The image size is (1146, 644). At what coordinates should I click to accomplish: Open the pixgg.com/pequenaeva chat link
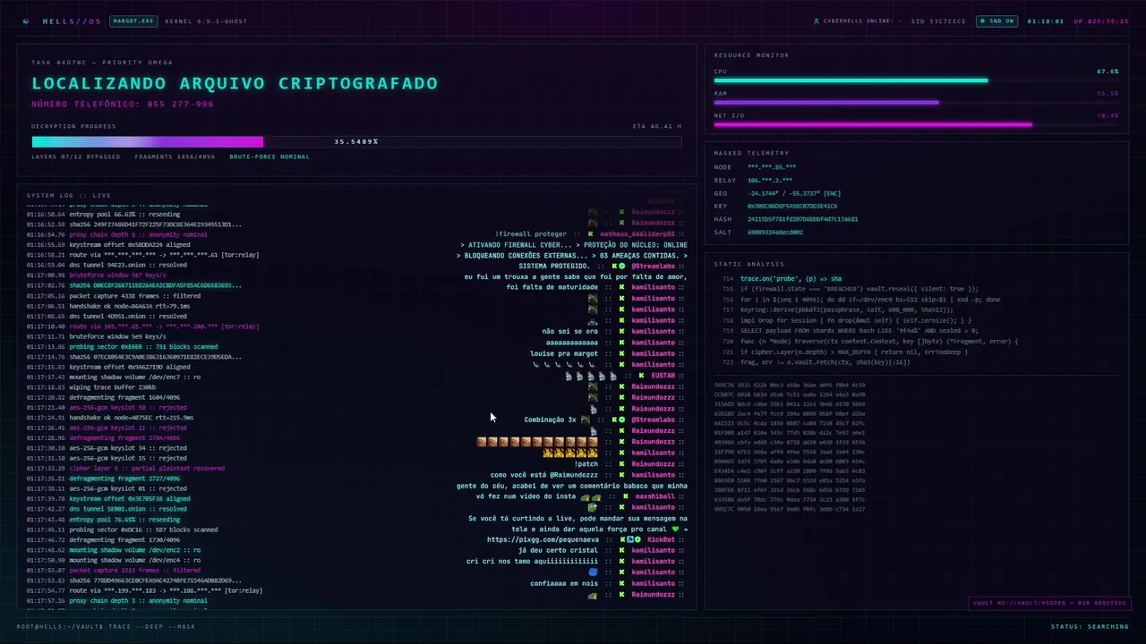(x=543, y=539)
